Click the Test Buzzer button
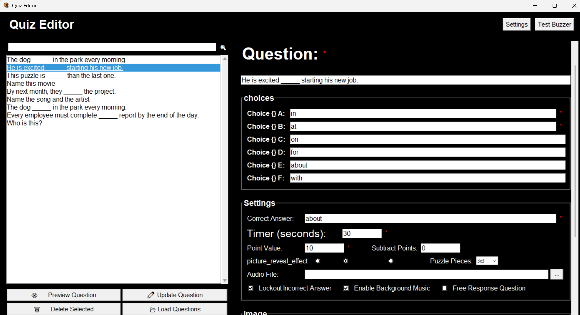The height and width of the screenshot is (315, 580). tap(554, 24)
